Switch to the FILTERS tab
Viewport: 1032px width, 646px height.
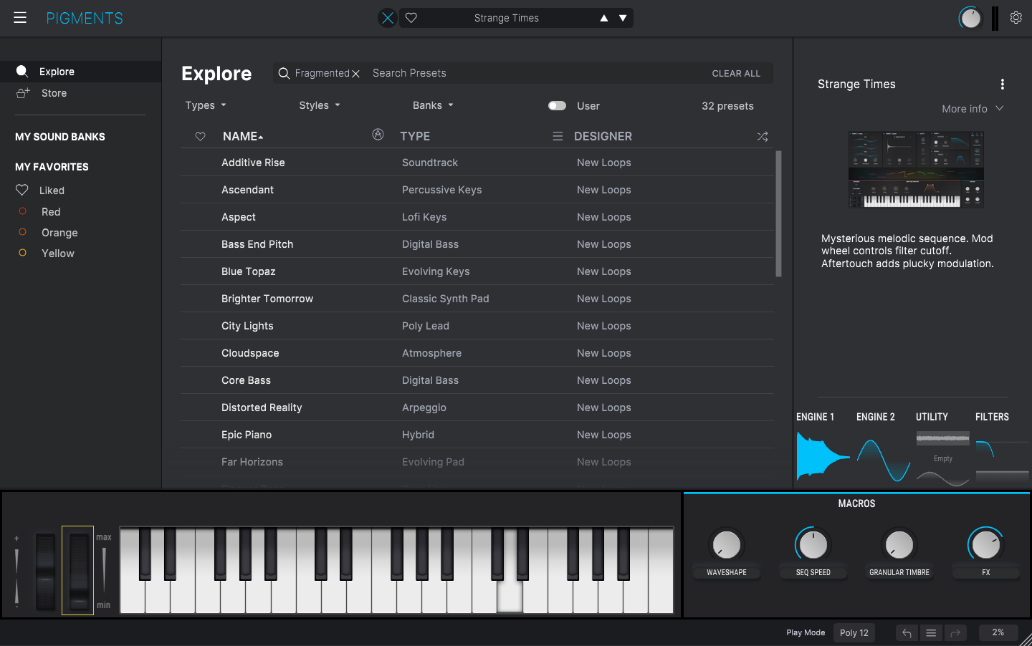(992, 417)
